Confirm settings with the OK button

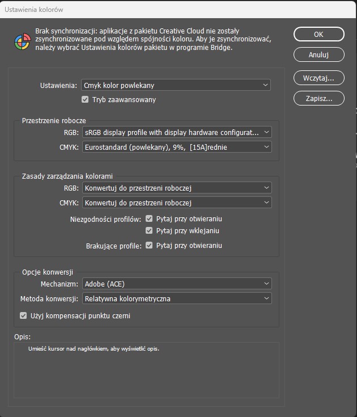click(318, 34)
